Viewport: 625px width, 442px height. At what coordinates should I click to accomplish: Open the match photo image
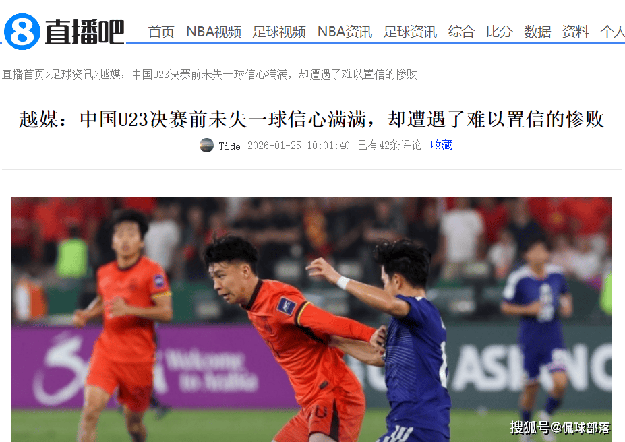311,320
